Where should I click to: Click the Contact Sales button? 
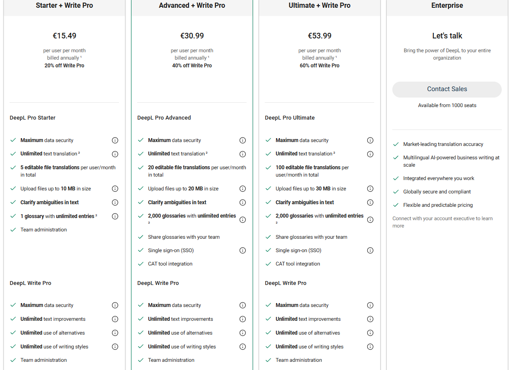pos(446,89)
